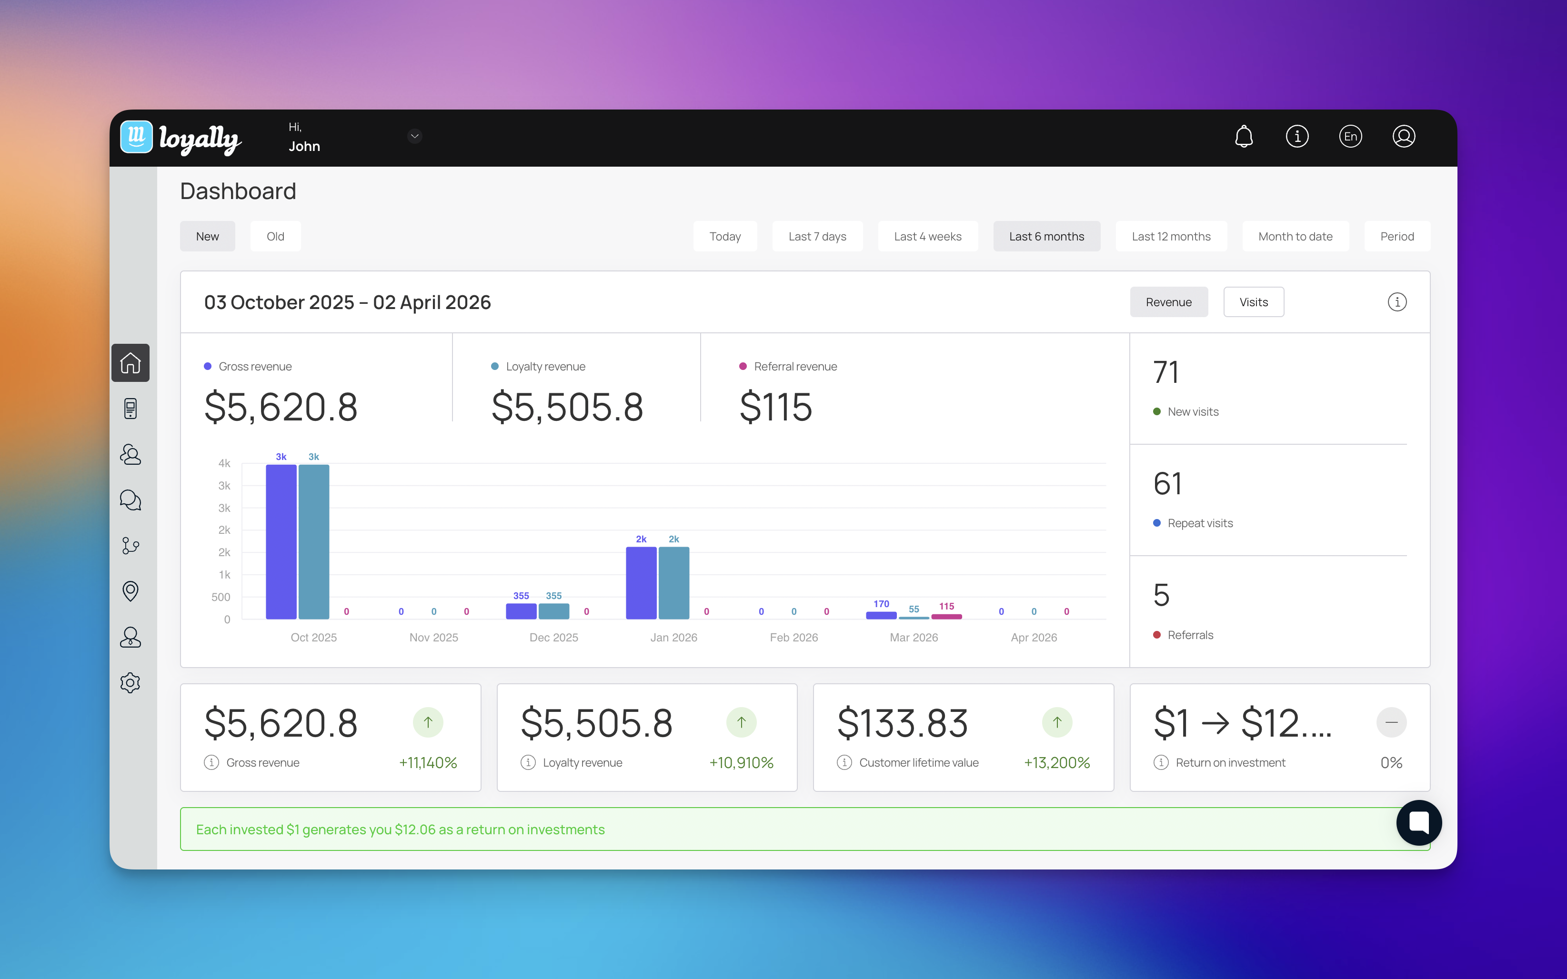1567x979 pixels.
Task: Click the info icon in top bar
Action: 1297,137
